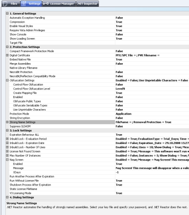Image resolution: width=189 pixels, height=215 pixels.
Task: Collapse the Obfuscation Settings group
Action: (x=7, y=80)
